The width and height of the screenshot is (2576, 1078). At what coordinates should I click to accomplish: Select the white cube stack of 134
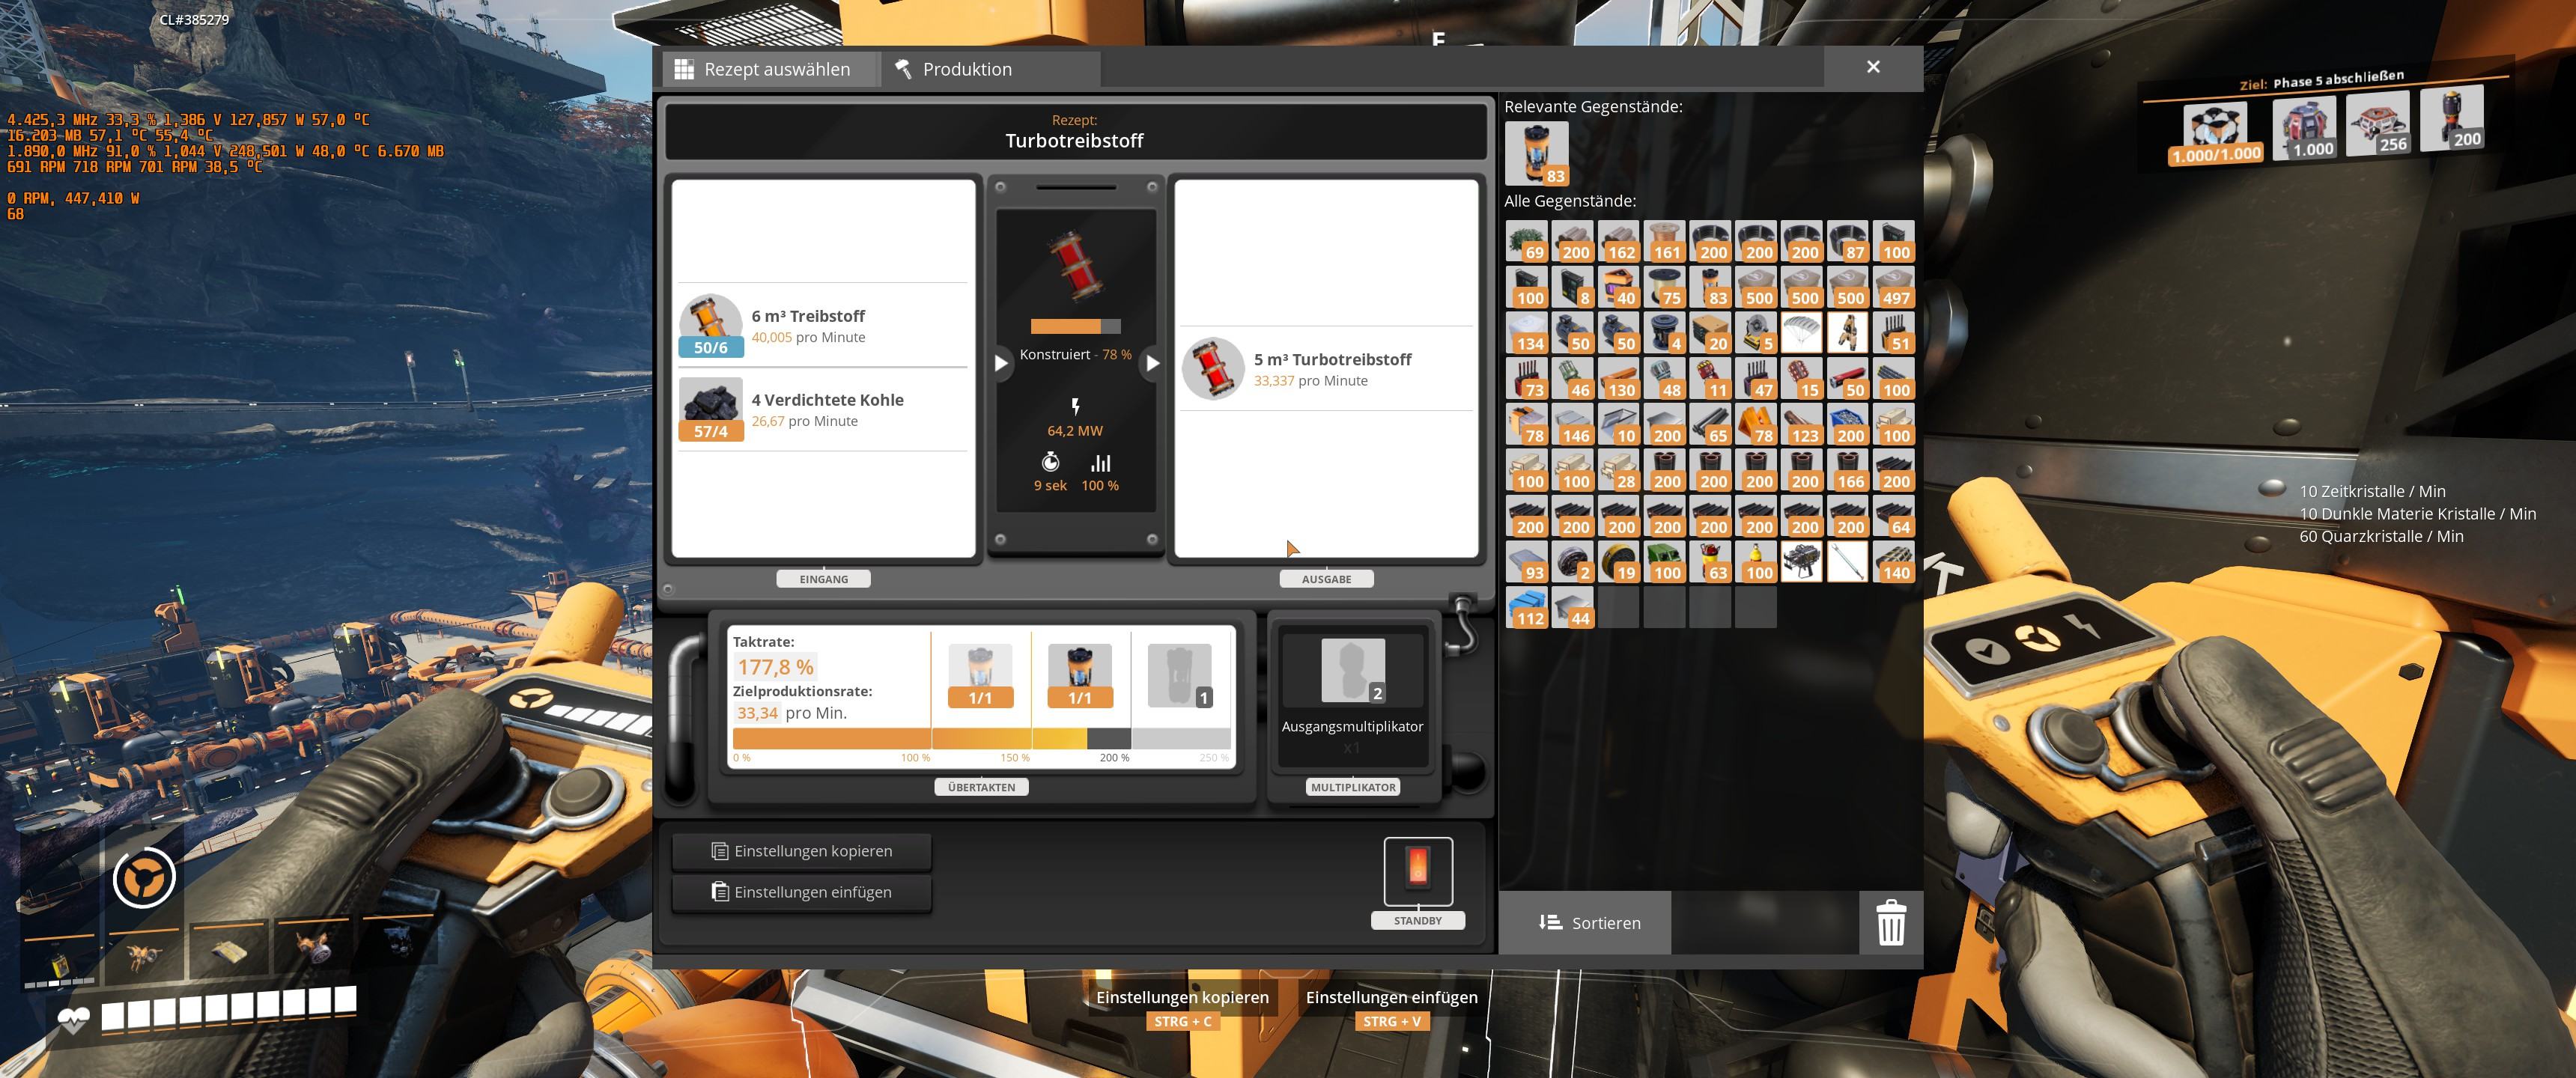pos(1527,333)
